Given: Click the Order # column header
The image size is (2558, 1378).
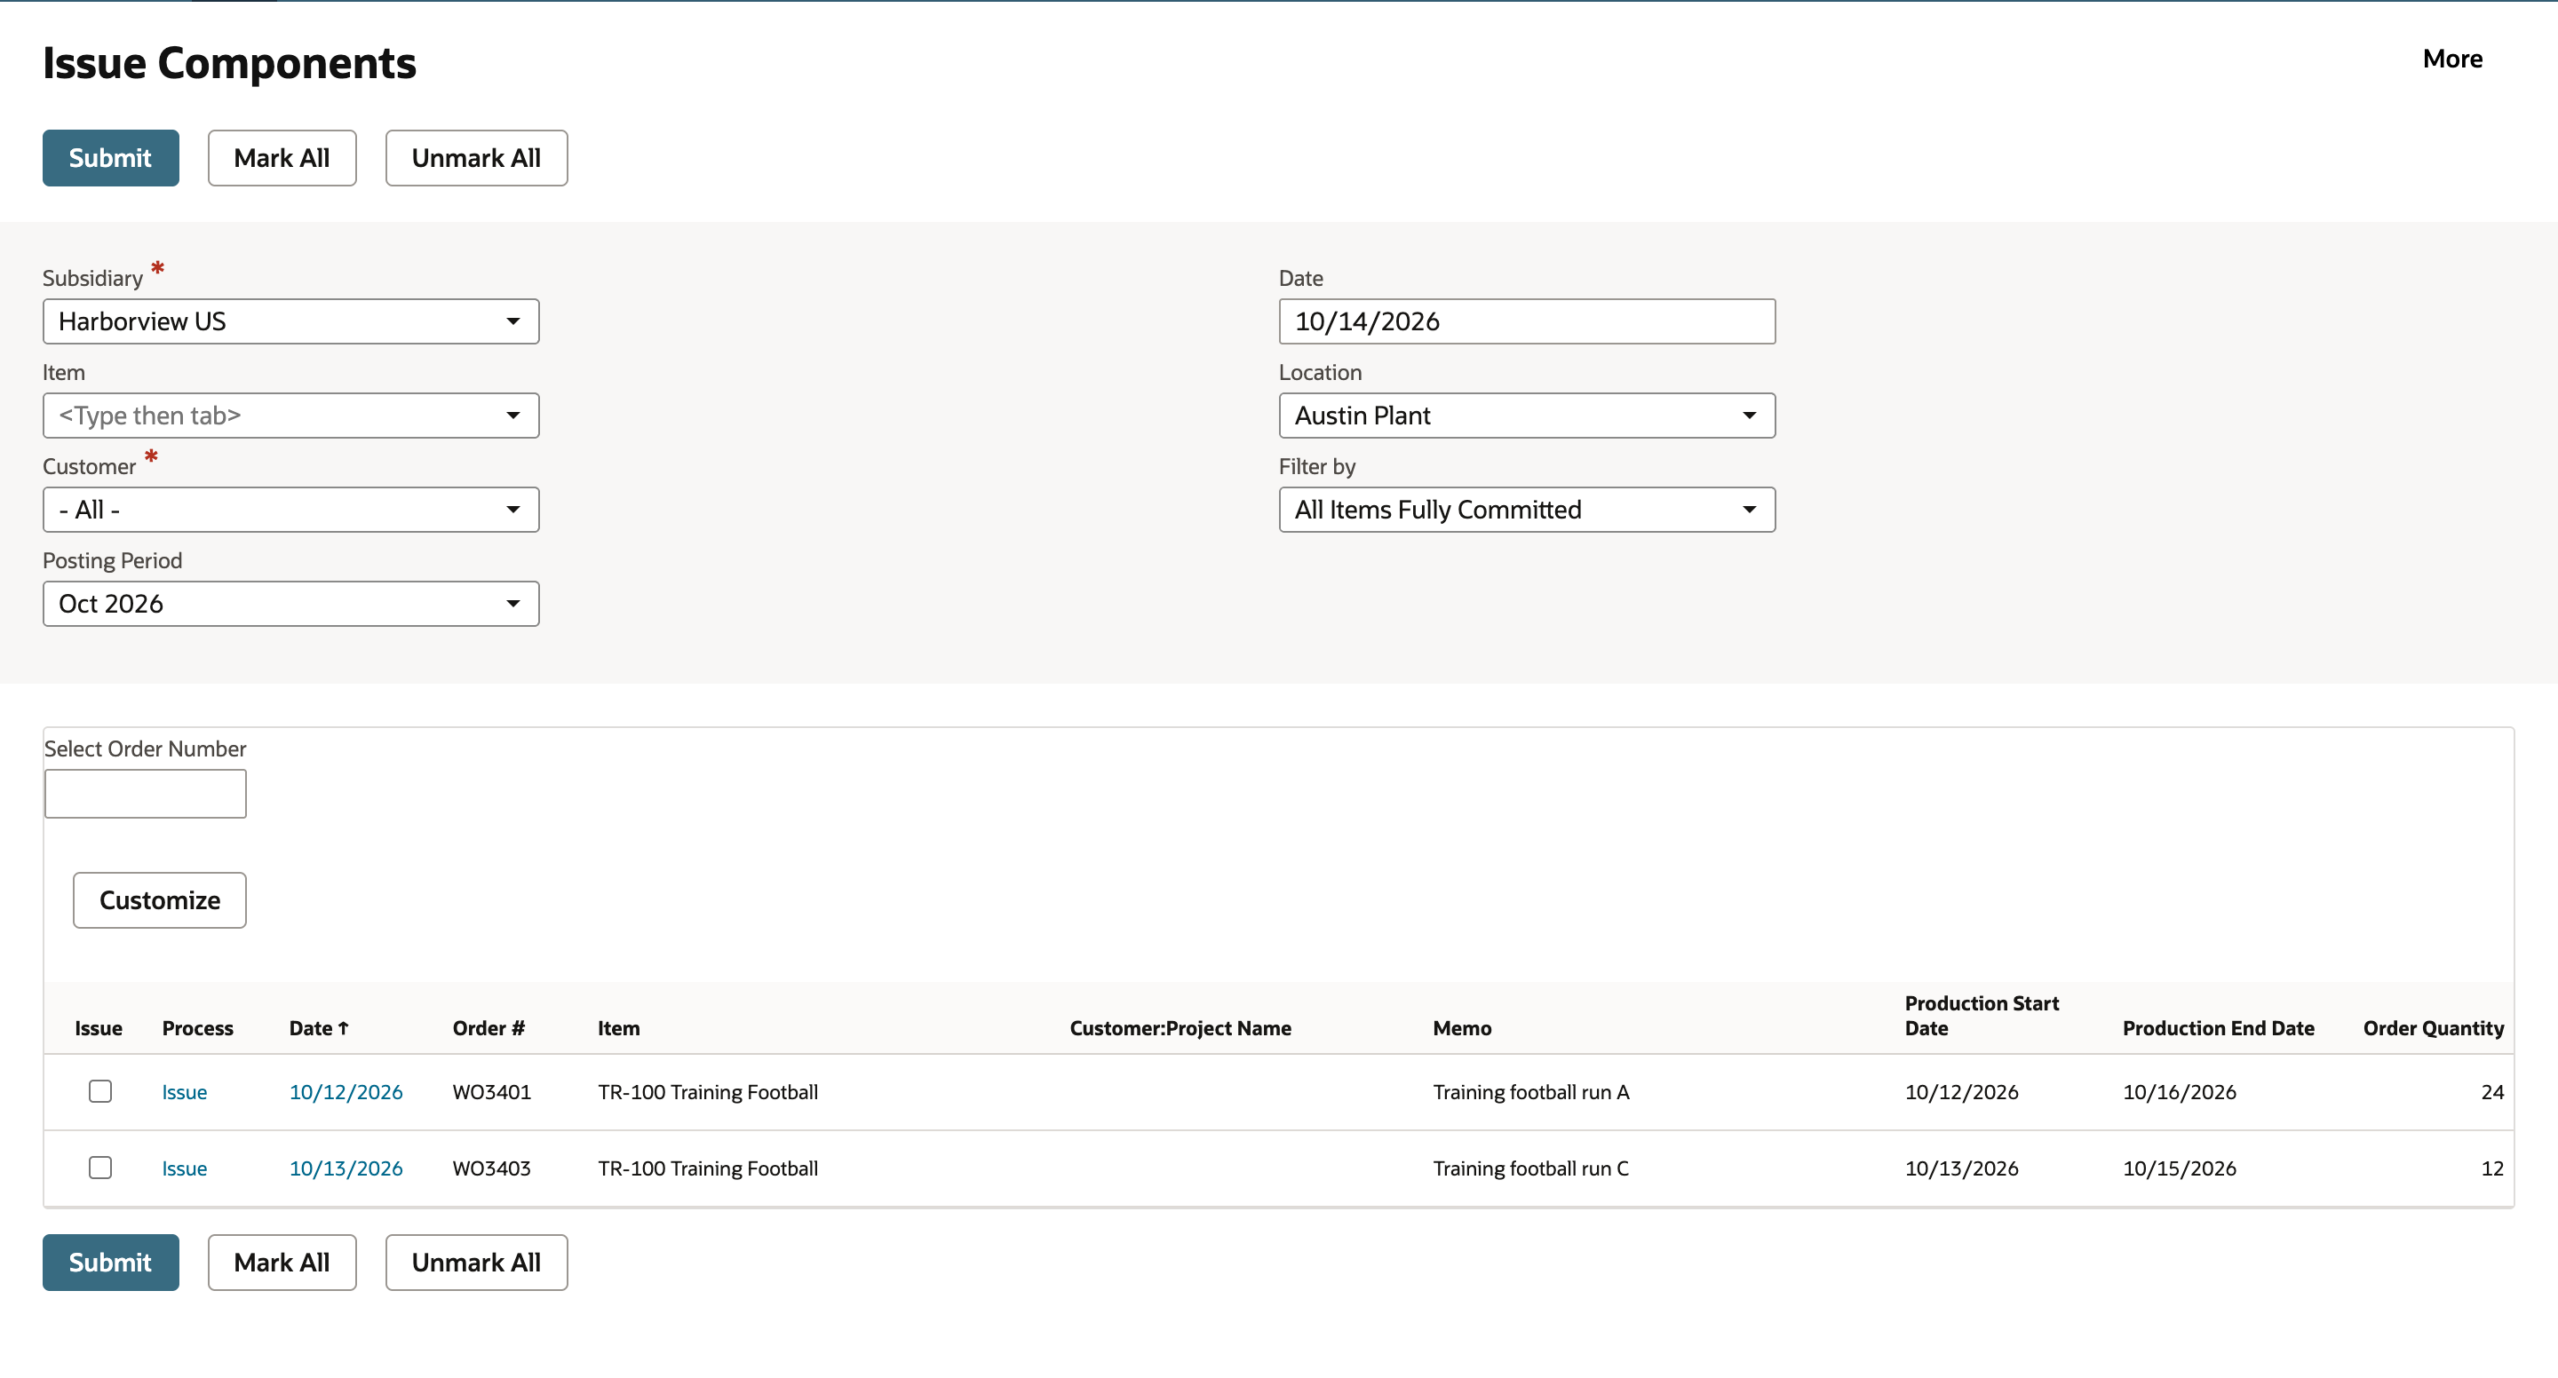Looking at the screenshot, I should pos(489,1028).
